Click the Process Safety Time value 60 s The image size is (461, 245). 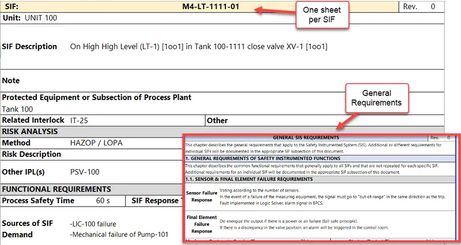click(103, 200)
